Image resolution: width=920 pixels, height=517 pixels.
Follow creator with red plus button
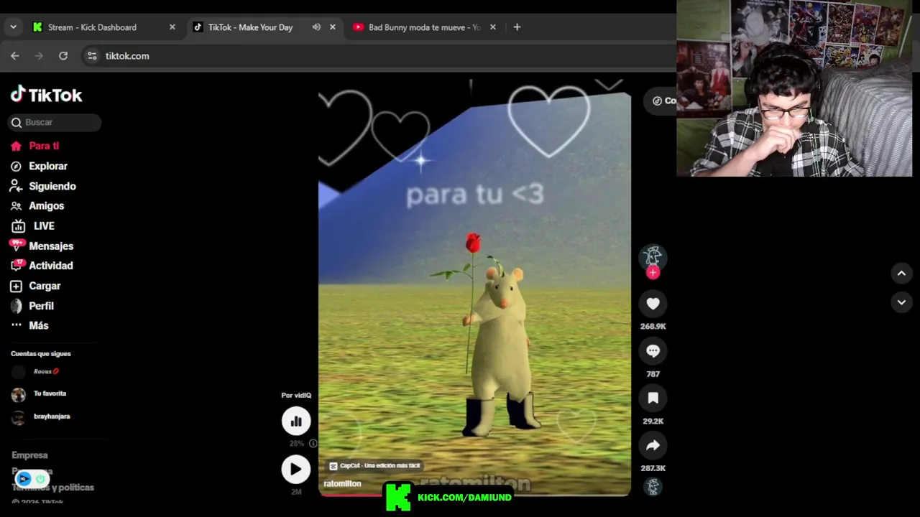point(653,273)
